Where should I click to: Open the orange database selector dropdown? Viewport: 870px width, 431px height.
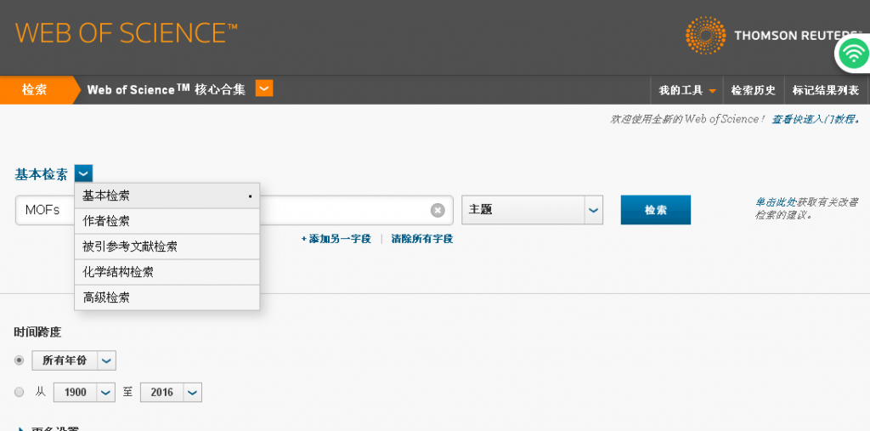264,88
